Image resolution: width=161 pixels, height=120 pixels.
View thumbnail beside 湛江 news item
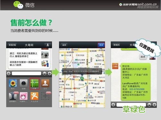coord(45,55)
